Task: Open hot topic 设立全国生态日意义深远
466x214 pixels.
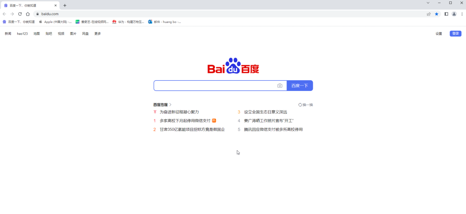Action: coord(265,112)
